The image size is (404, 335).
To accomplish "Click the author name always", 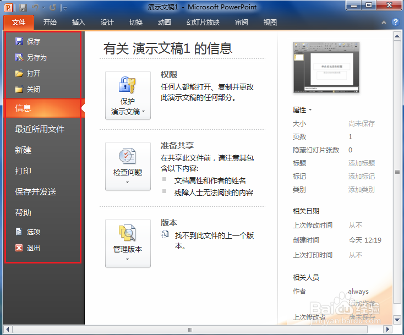I will [358, 292].
